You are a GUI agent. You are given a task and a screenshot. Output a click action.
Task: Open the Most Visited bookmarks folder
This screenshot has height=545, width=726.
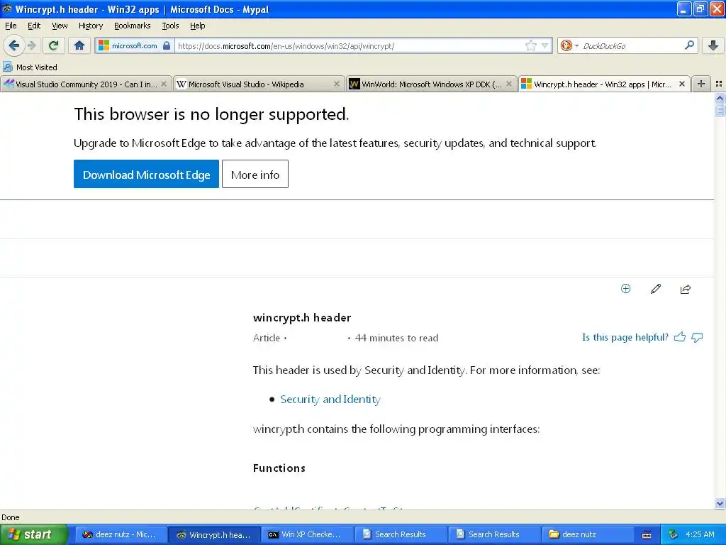[30, 67]
